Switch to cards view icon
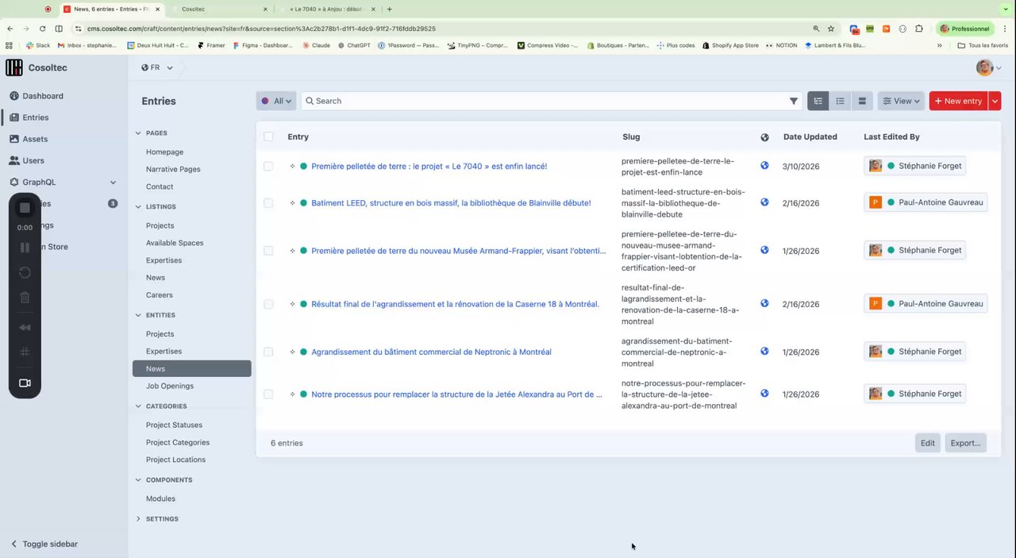 [x=862, y=101]
